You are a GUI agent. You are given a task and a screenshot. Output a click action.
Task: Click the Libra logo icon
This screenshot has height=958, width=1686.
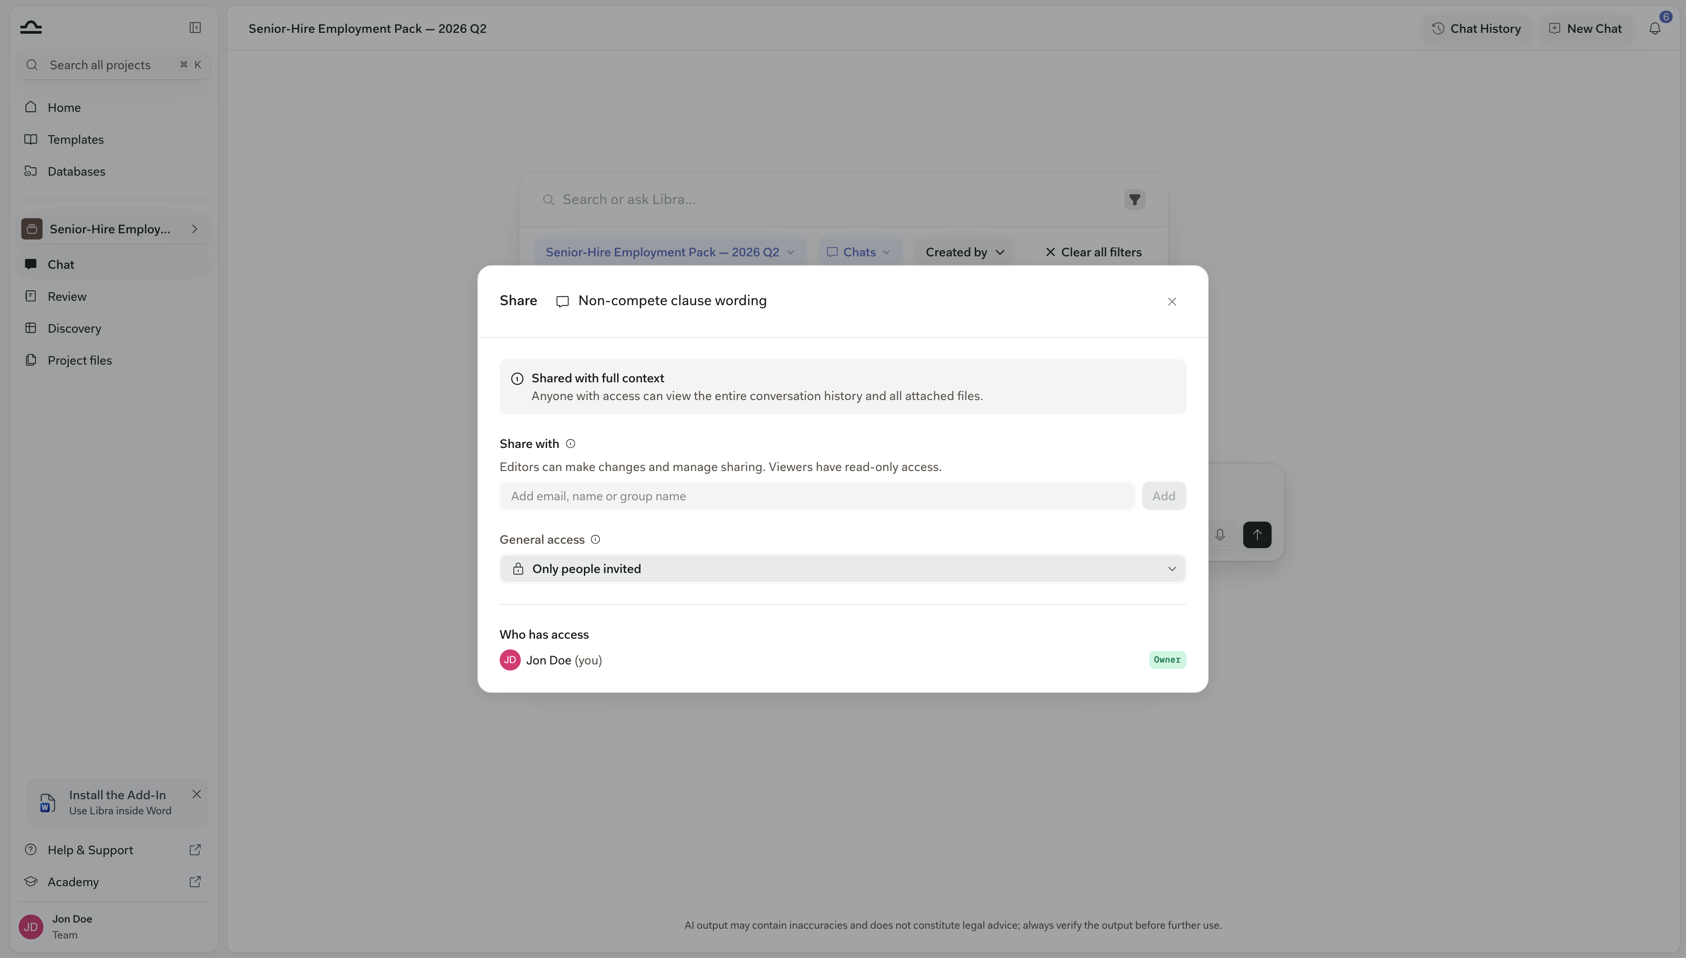31,27
